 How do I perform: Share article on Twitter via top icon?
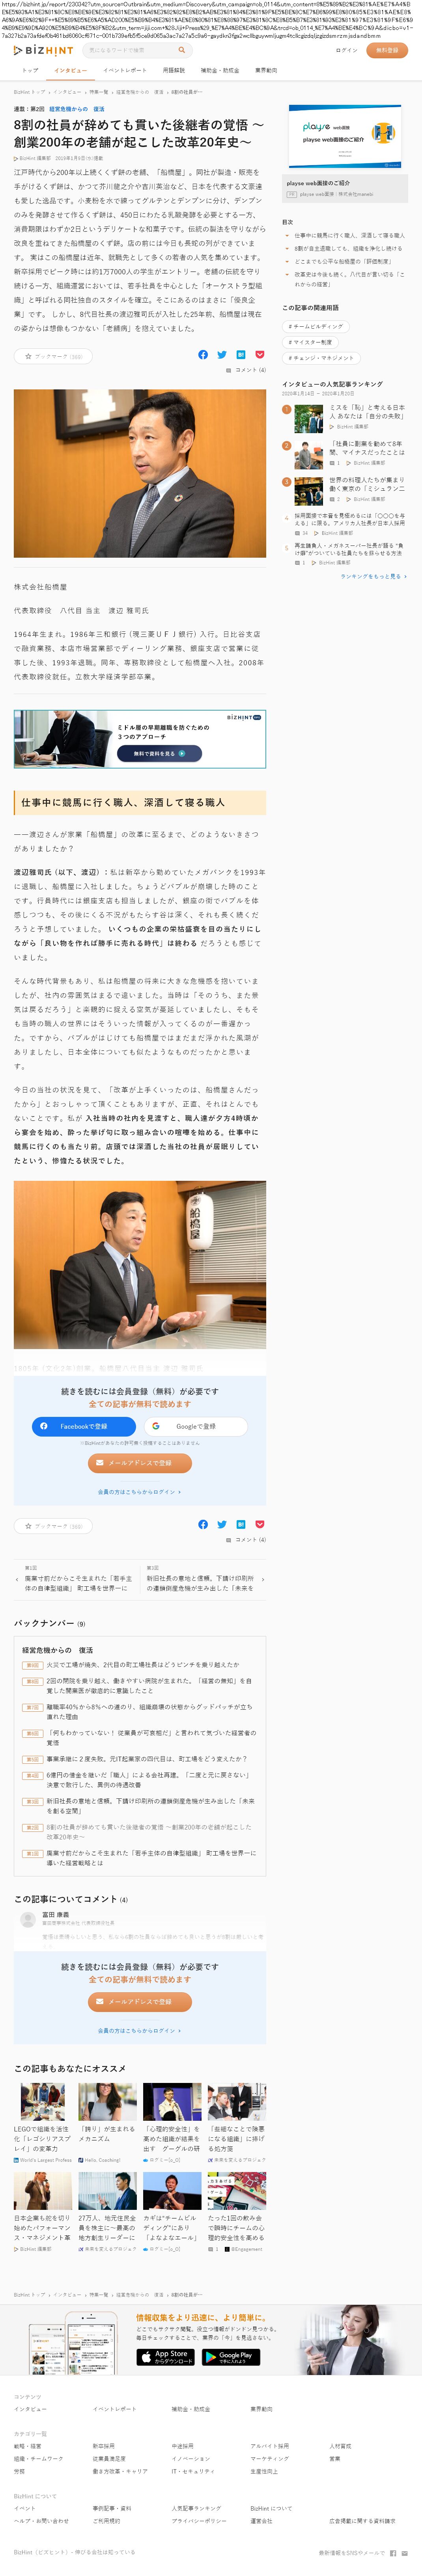click(x=222, y=354)
